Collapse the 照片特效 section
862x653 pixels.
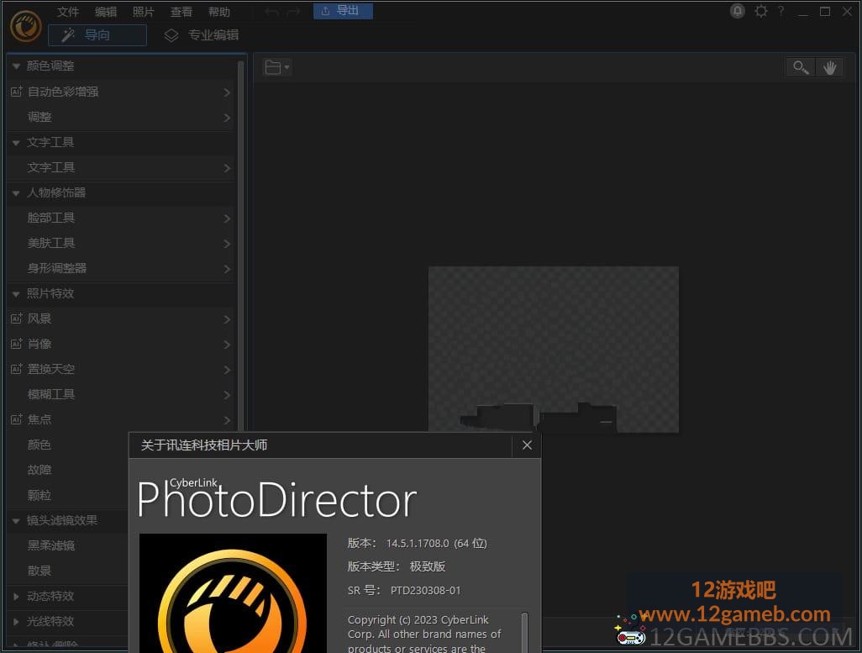[16, 294]
